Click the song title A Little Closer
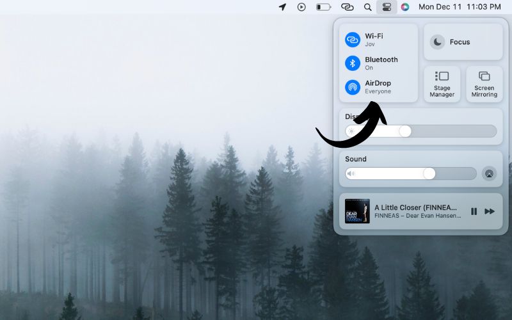The image size is (512, 320). (x=415, y=207)
